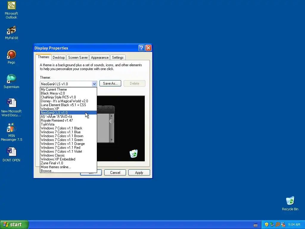
Task: Select the Supermium browser shortcut
Action: click(11, 81)
